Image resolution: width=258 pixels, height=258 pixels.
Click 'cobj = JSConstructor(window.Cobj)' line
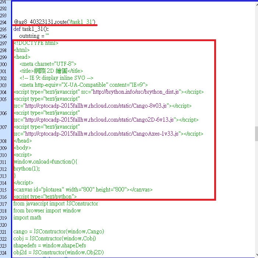55,239
